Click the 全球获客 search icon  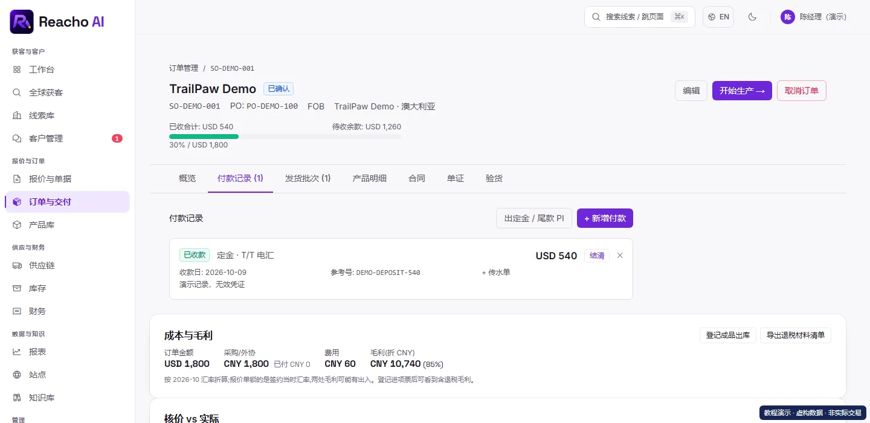coord(17,92)
